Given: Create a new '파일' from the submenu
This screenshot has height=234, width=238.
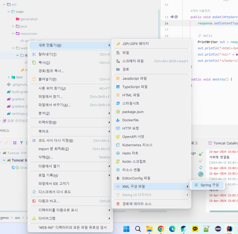Looking at the screenshot, I should (151, 53).
